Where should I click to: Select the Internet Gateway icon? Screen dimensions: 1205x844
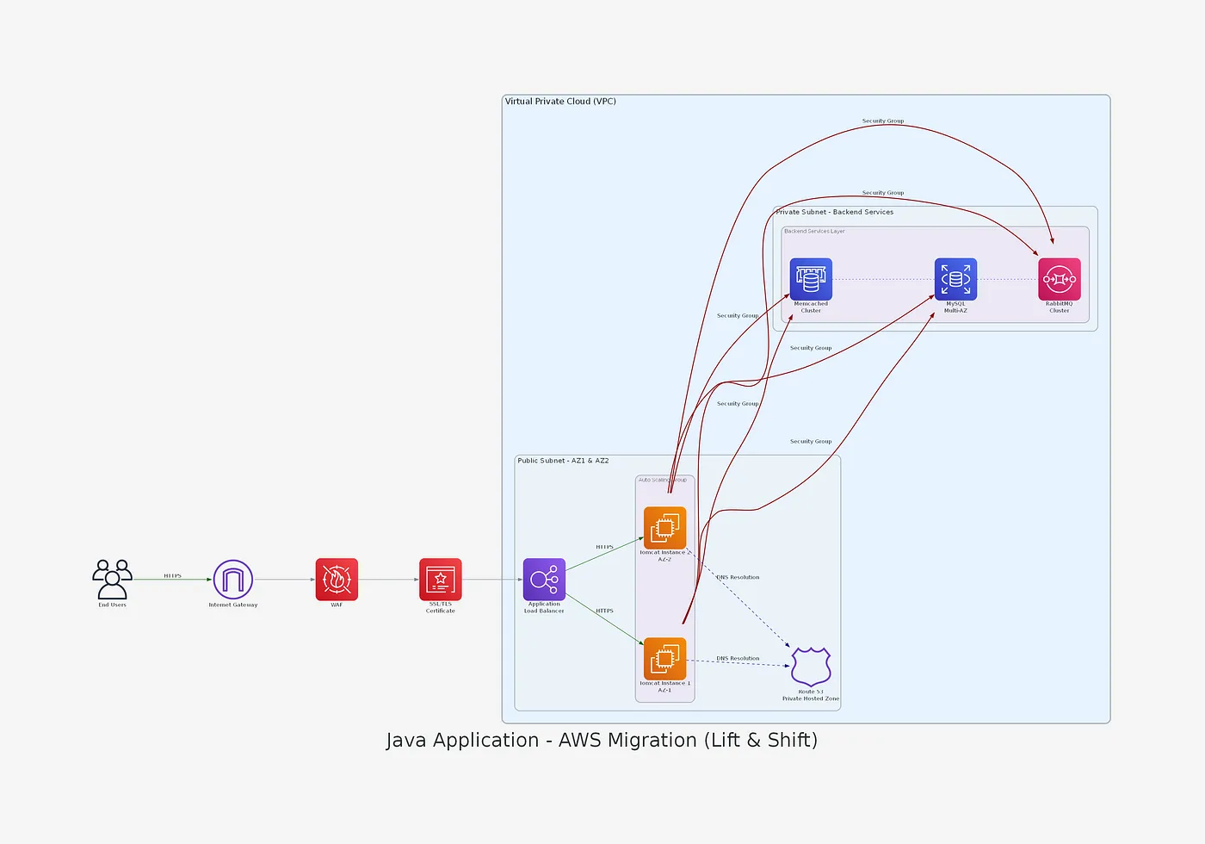click(233, 580)
